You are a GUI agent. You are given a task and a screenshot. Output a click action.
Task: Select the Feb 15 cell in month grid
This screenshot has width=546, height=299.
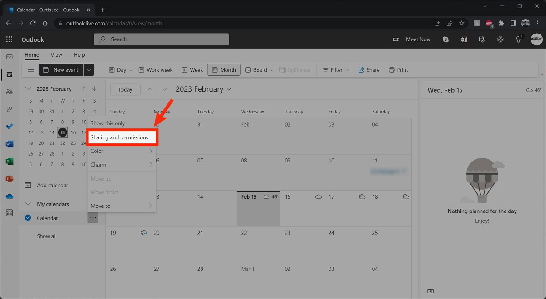tap(258, 209)
